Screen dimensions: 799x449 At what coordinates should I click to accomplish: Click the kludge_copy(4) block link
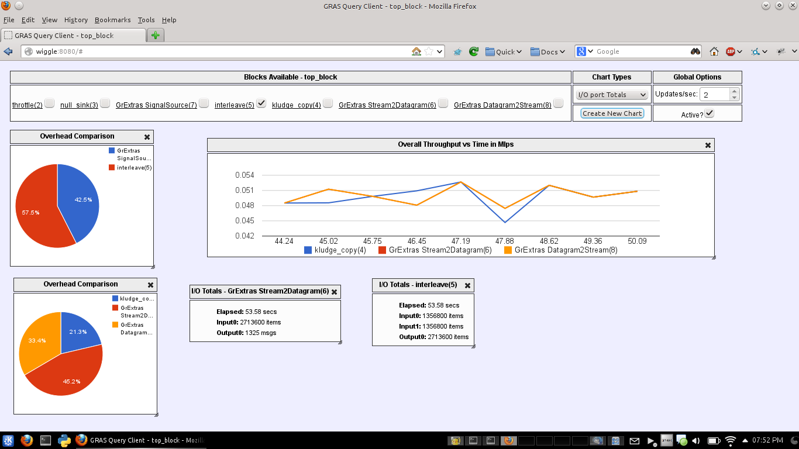click(297, 105)
